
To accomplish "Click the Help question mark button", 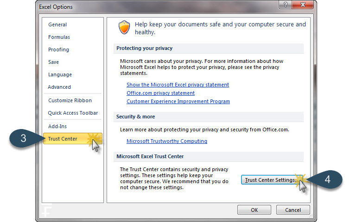I will (x=285, y=5).
